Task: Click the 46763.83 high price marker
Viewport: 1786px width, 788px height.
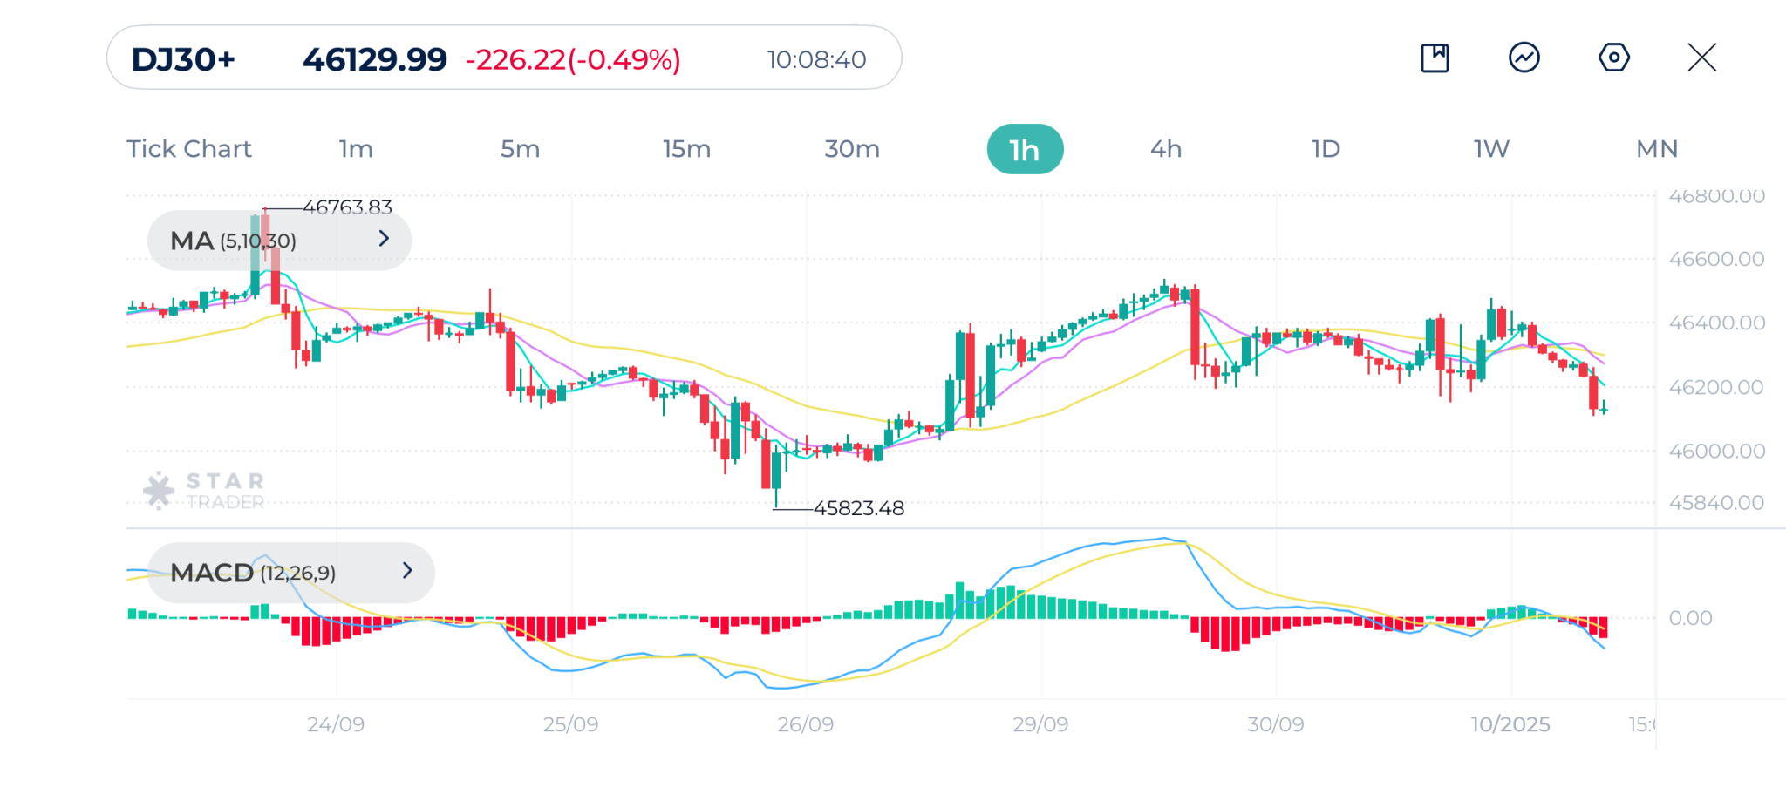Action: [347, 207]
